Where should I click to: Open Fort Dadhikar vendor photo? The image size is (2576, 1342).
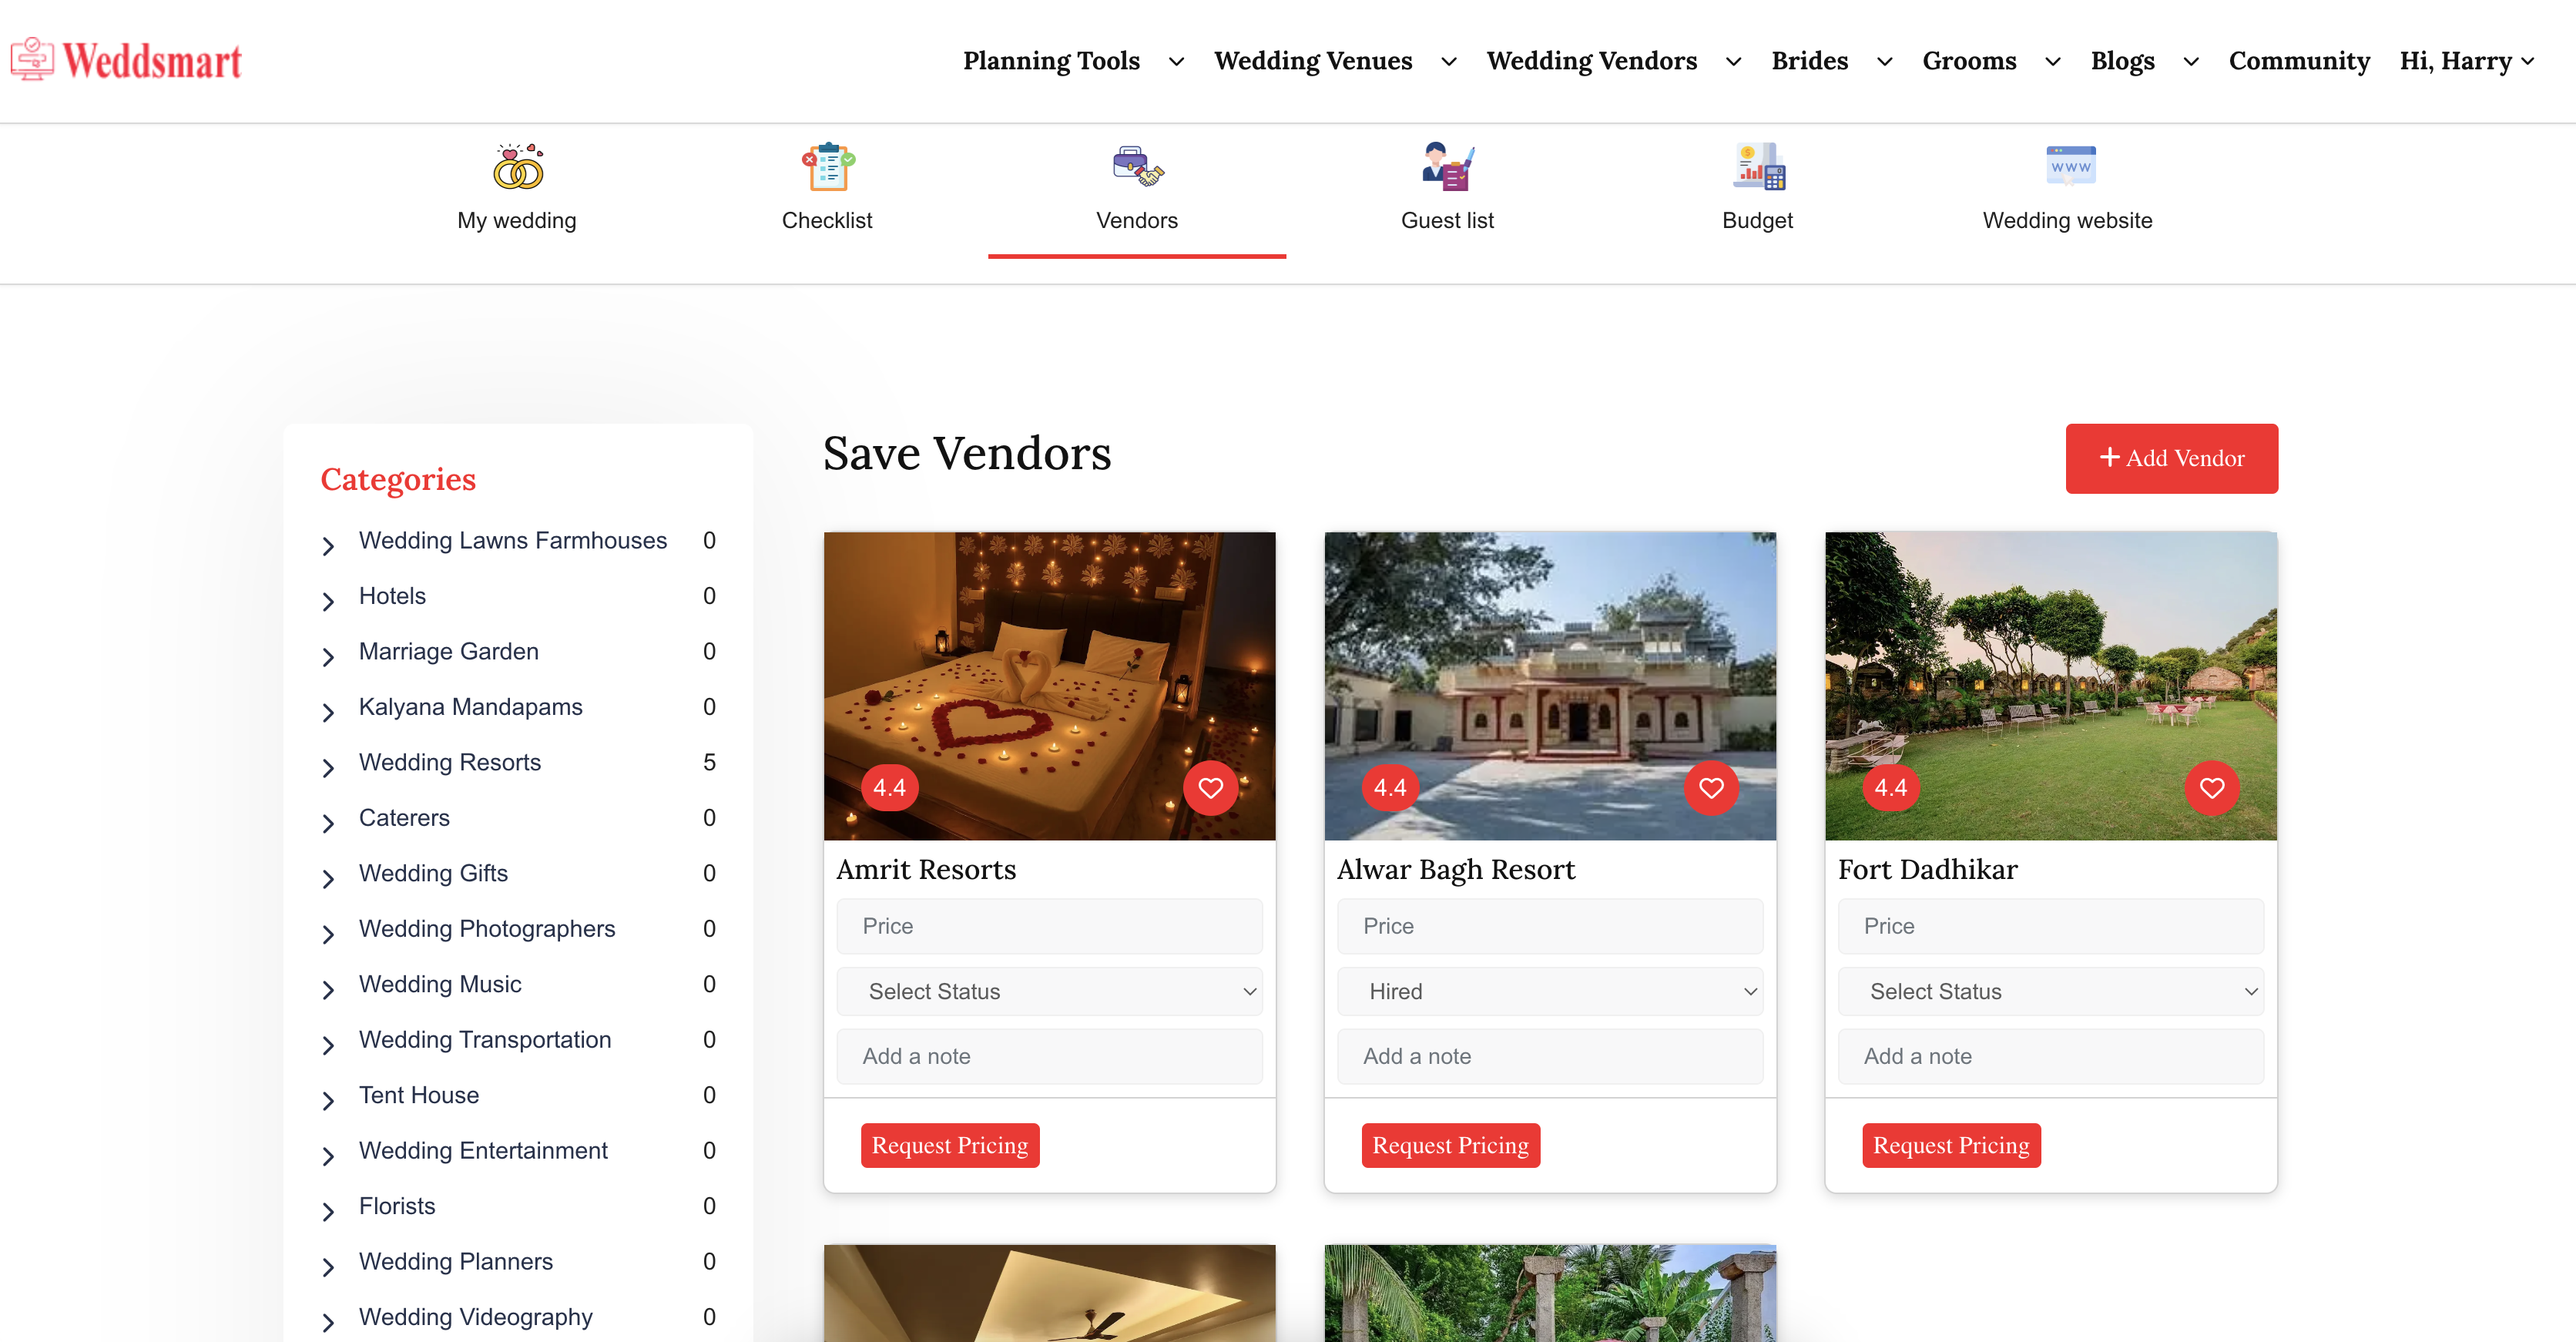click(2050, 686)
